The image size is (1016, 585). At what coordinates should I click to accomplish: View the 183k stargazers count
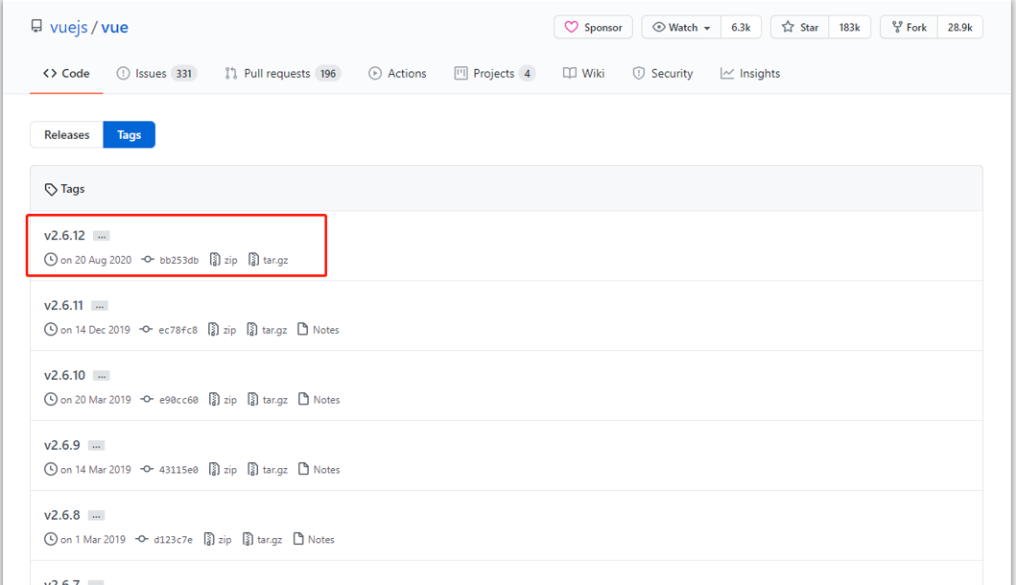pyautogui.click(x=849, y=27)
